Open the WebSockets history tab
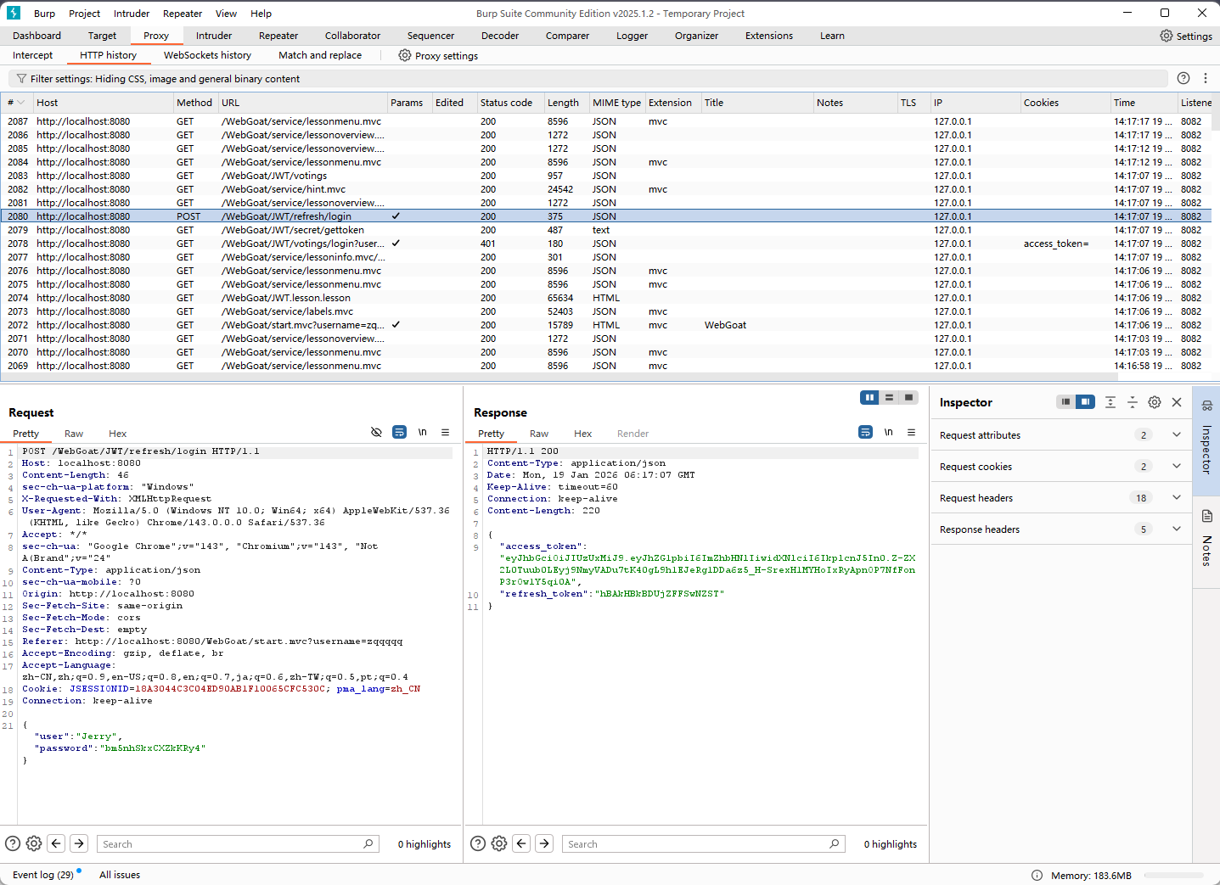 207,55
